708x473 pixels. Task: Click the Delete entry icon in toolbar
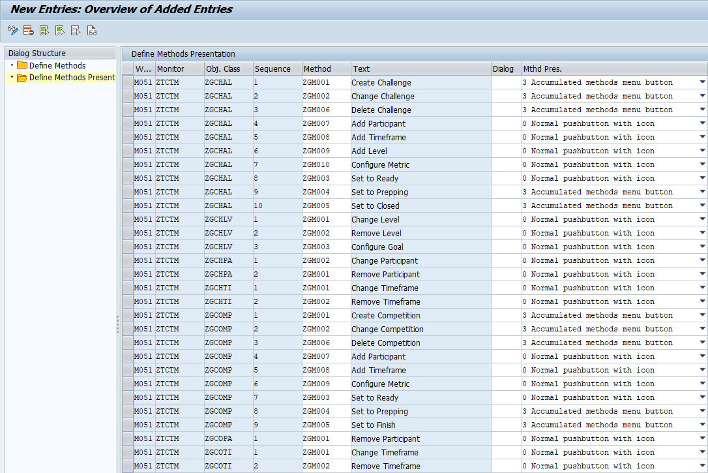(28, 30)
